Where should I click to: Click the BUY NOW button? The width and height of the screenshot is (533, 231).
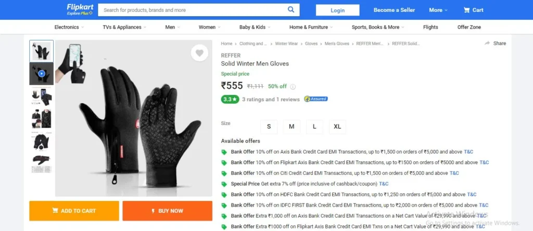click(x=167, y=211)
